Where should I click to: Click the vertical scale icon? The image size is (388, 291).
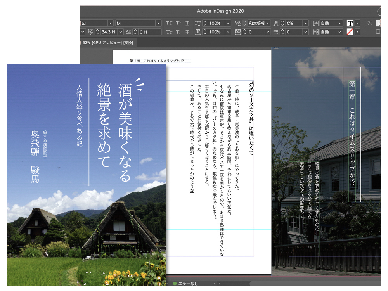[x=198, y=23]
